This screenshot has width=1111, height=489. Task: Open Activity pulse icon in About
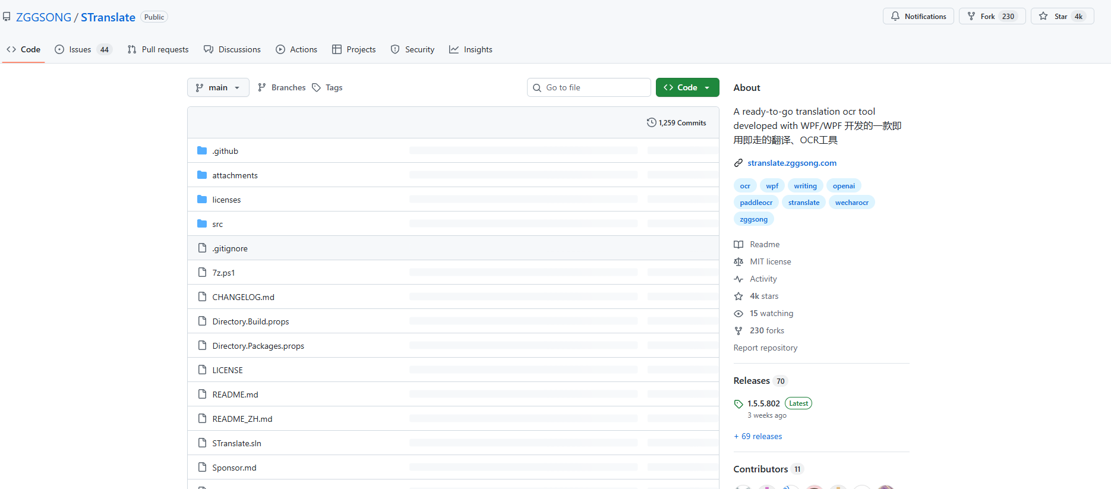pos(738,279)
